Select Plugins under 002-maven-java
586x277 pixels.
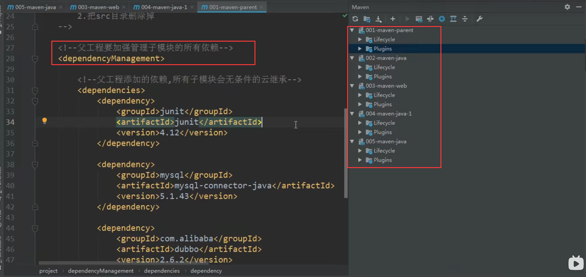click(383, 76)
